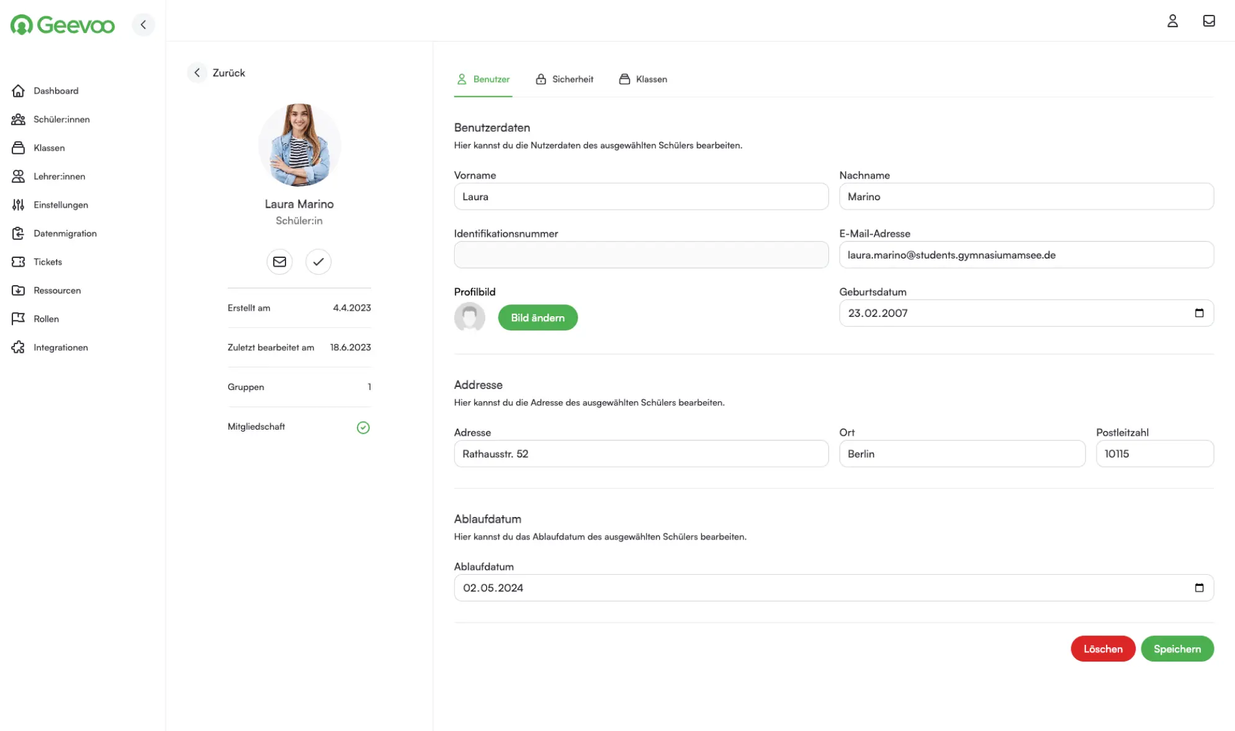Image resolution: width=1235 pixels, height=731 pixels.
Task: Click the Addresse section heading
Action: [x=478, y=385]
